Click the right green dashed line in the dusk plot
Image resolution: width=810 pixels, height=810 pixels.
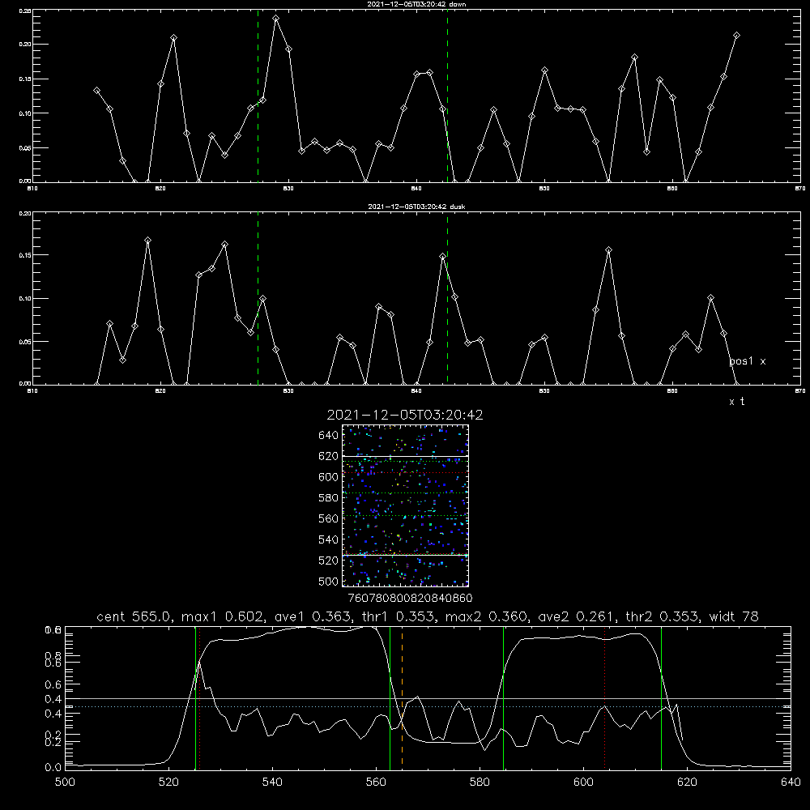tap(447, 299)
